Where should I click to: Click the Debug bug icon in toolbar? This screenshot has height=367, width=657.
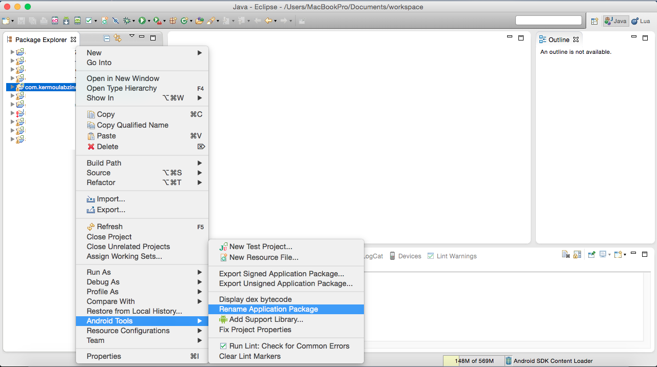127,21
